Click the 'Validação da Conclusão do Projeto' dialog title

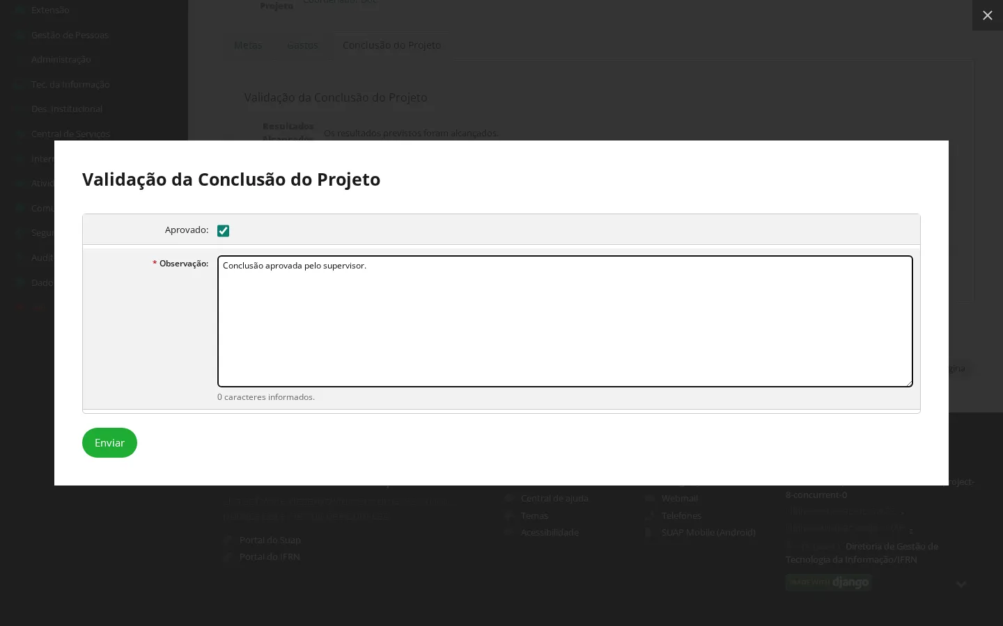coord(231,179)
